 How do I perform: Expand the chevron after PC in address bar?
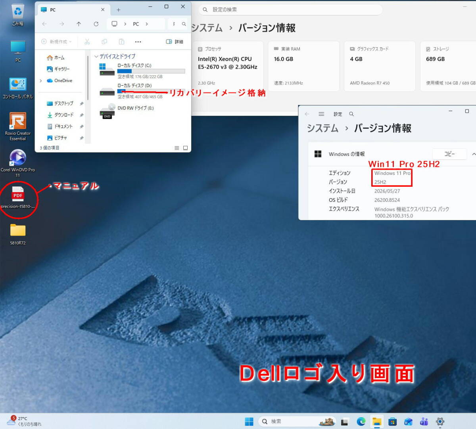click(x=147, y=24)
